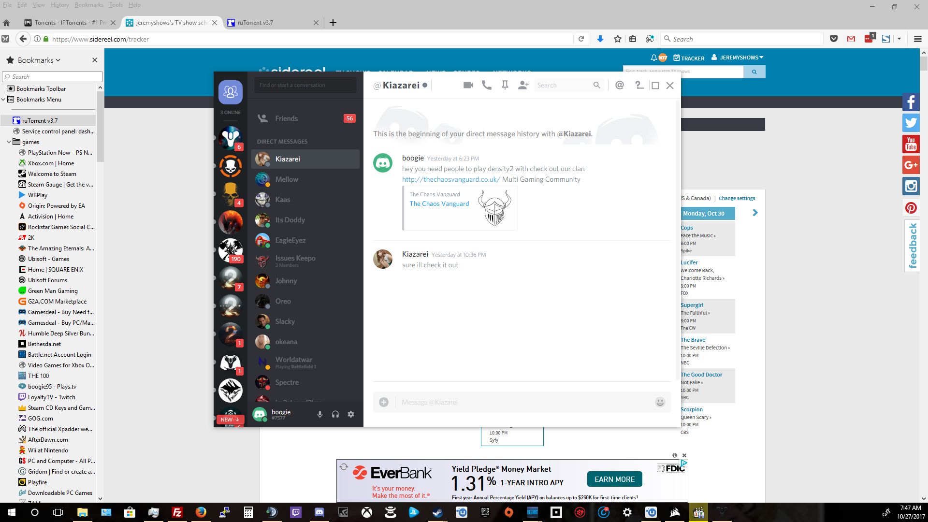Screen dimensions: 928x522
Task: Open the Friends list in Discord
Action: [286, 118]
